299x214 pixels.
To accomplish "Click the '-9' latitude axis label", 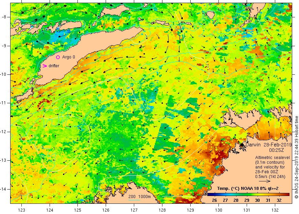I will coord(4,46).
